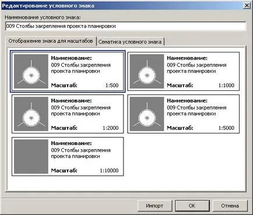Switch to Сематика условного знака tab
The image size is (253, 215).
(x=130, y=42)
